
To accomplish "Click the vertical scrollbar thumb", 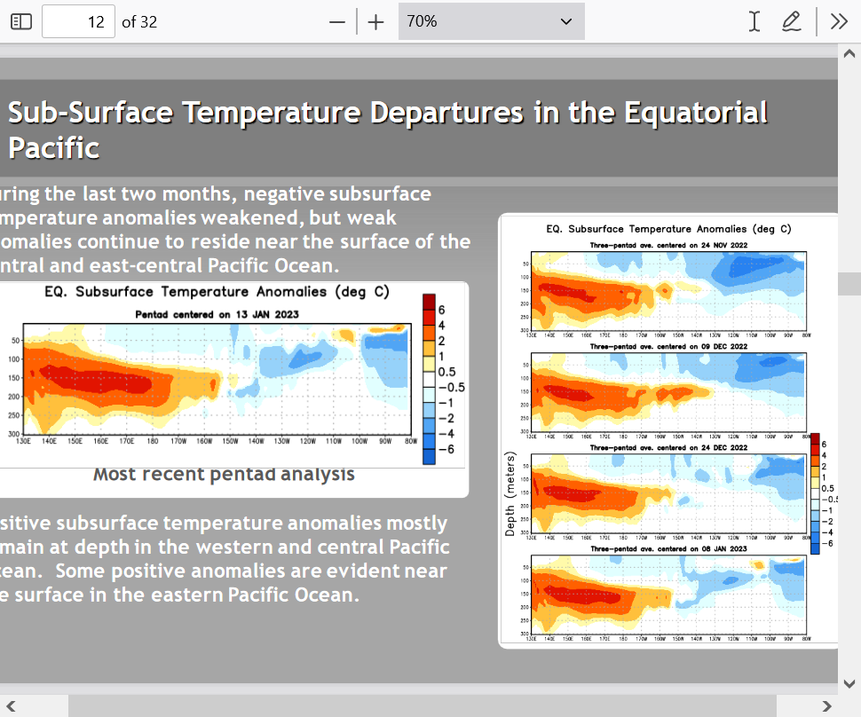I will [x=849, y=284].
